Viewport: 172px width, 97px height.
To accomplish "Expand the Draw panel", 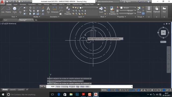I will tap(14, 17).
